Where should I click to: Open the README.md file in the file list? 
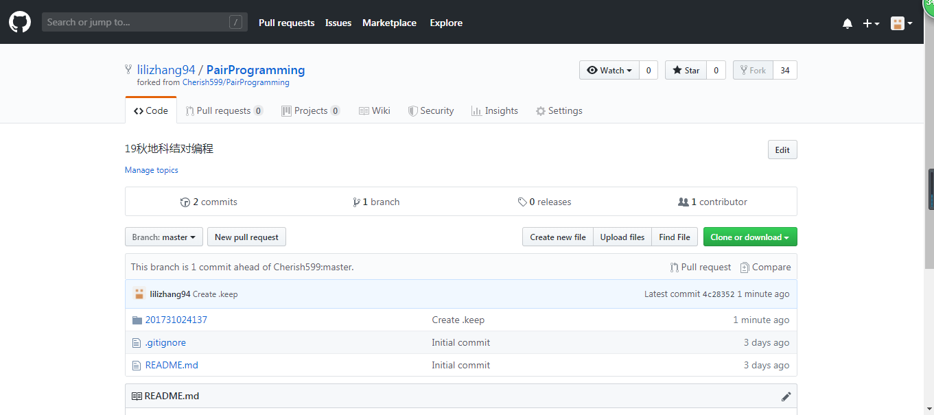[x=172, y=365]
